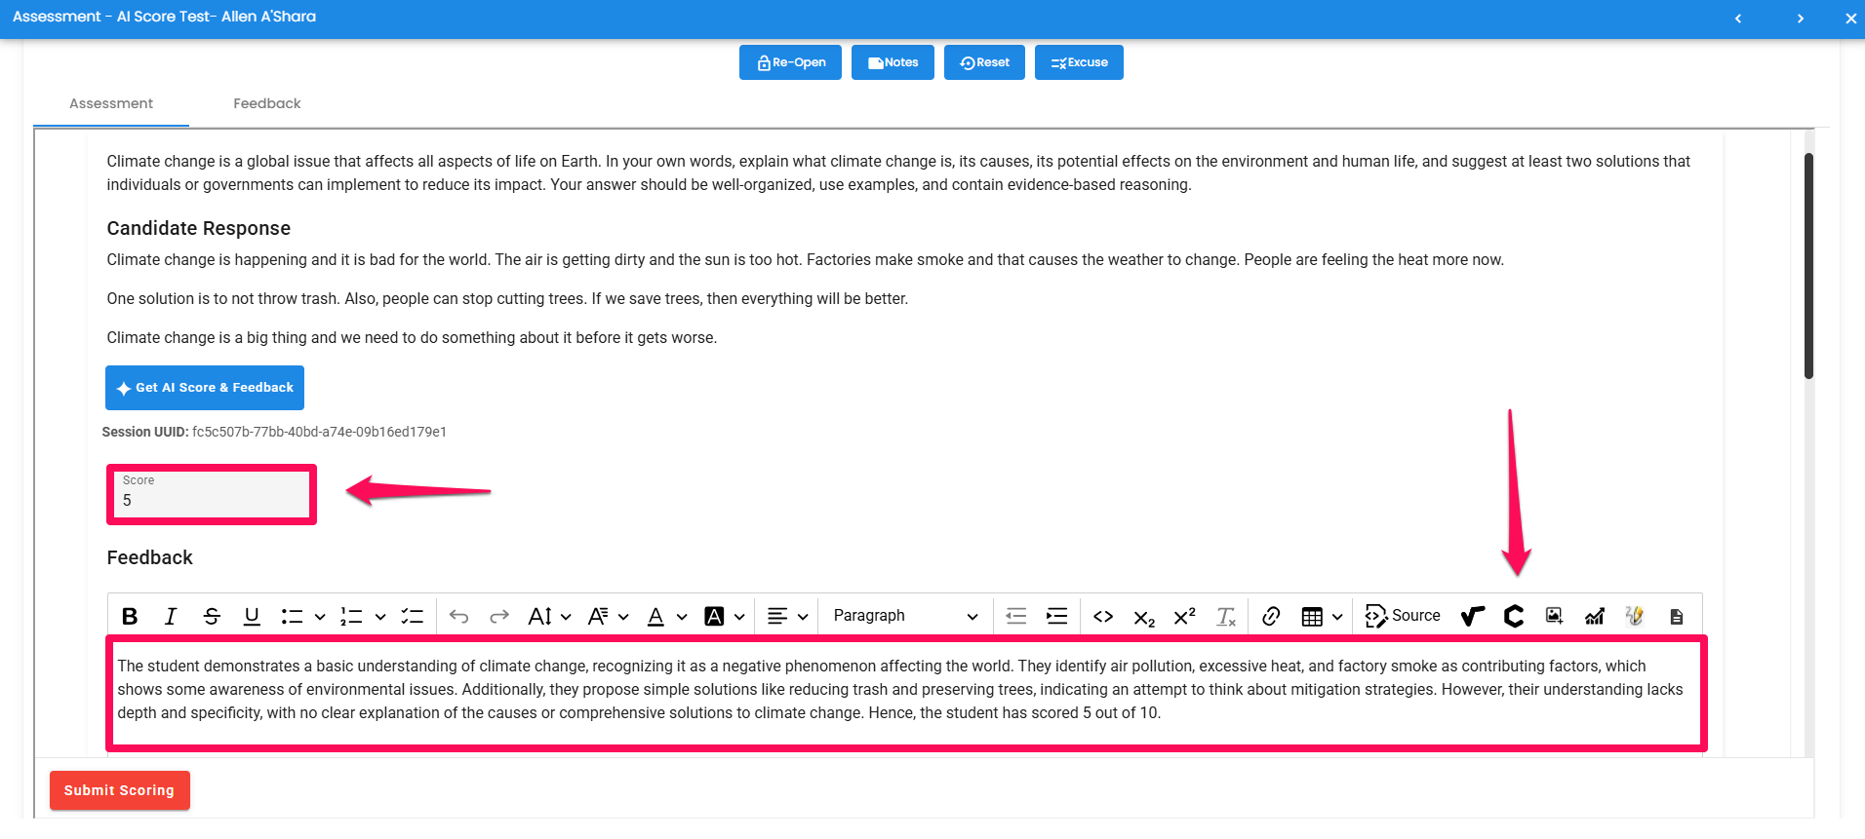Click Get AI Score & Feedback
Image resolution: width=1865 pixels, height=839 pixels.
pyautogui.click(x=205, y=388)
